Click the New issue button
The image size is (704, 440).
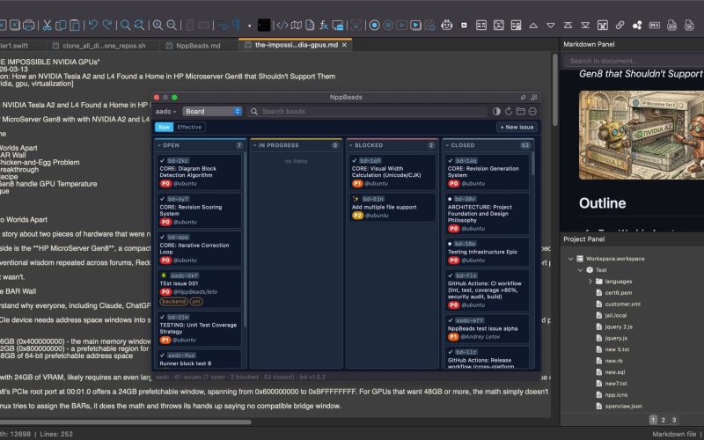coord(518,128)
